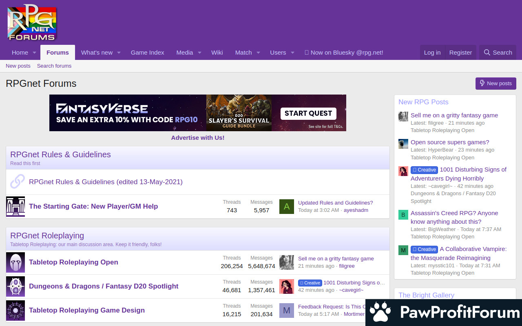The height and width of the screenshot is (326, 522).
Task: Click the Advertise with Us! link
Action: pyautogui.click(x=198, y=138)
